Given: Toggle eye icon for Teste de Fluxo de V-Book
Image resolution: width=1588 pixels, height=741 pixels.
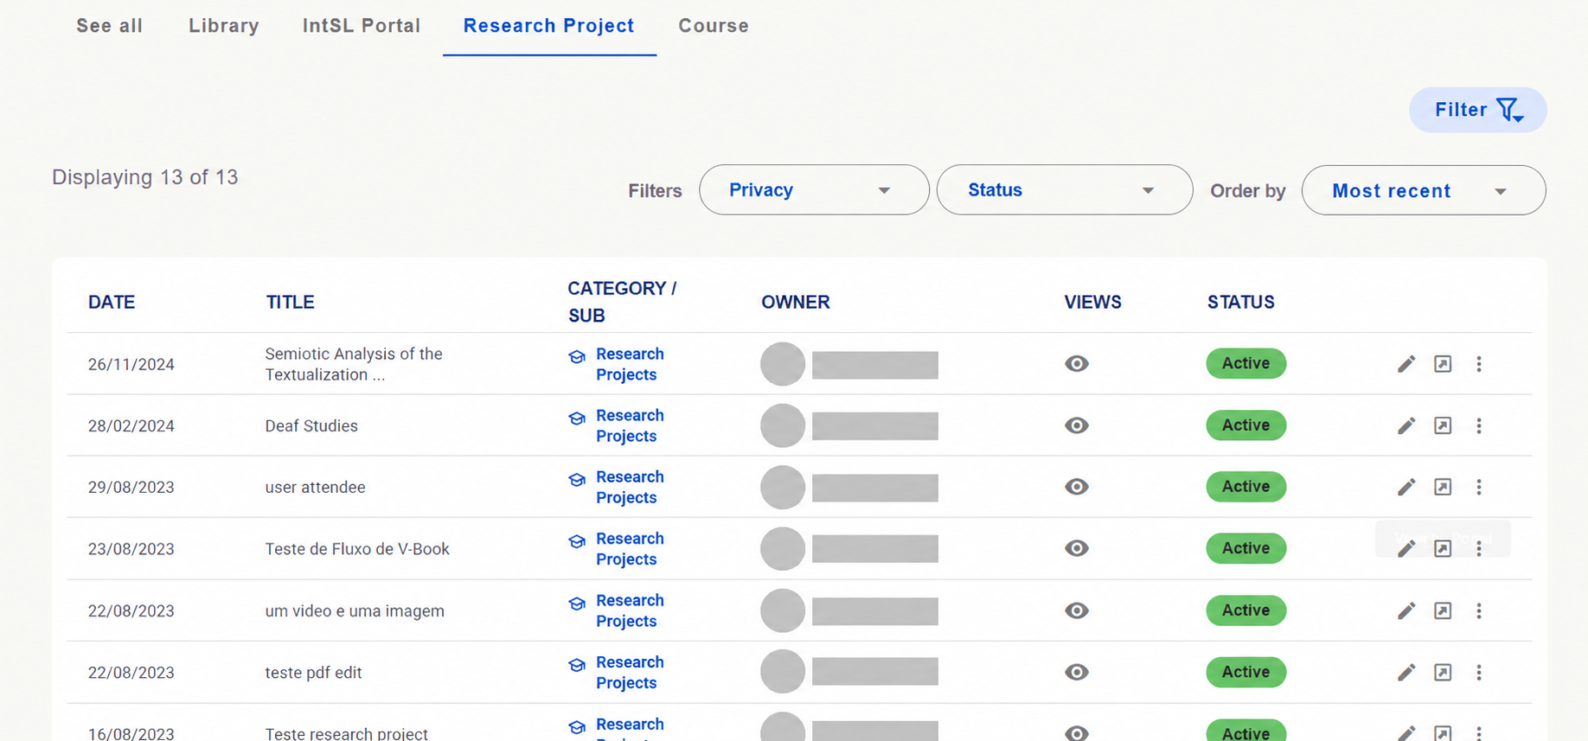Looking at the screenshot, I should pos(1077,548).
